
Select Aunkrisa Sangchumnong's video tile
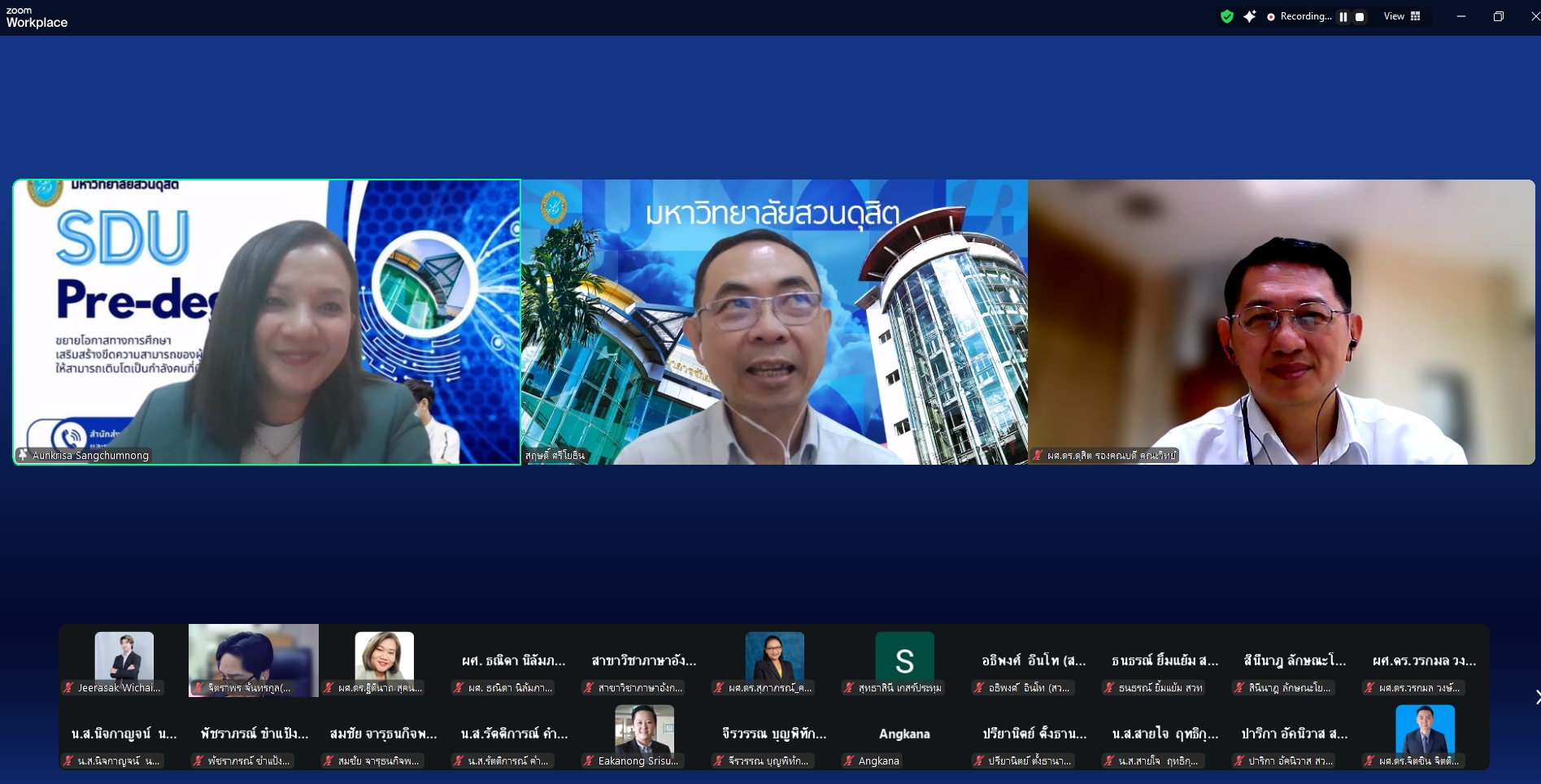point(267,322)
